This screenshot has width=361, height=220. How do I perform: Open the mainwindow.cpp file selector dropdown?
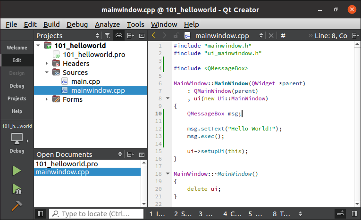point(261,36)
